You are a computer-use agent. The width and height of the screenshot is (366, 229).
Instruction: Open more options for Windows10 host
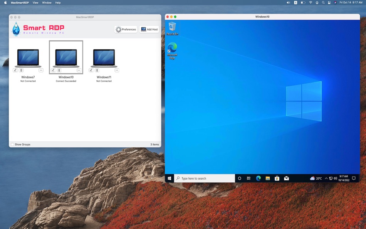click(79, 70)
